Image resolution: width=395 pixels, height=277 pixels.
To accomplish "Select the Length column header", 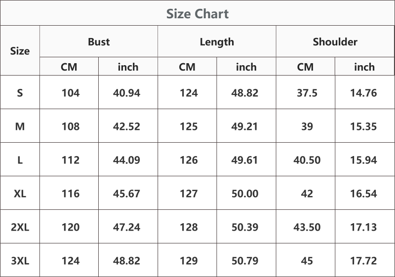I will click(217, 42).
